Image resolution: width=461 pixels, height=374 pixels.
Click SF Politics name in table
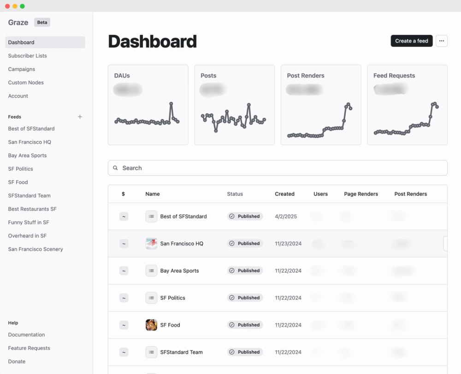click(172, 298)
